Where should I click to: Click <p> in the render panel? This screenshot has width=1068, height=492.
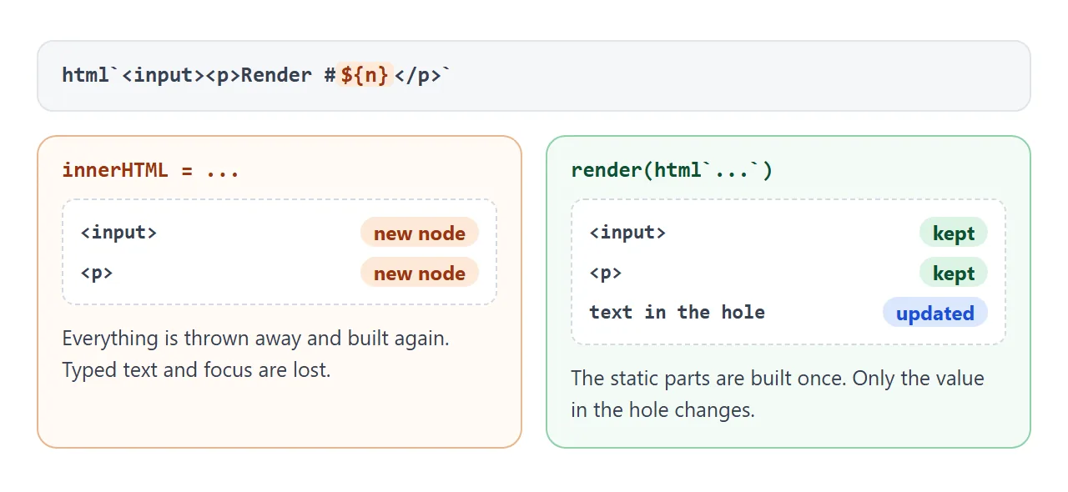tap(606, 272)
